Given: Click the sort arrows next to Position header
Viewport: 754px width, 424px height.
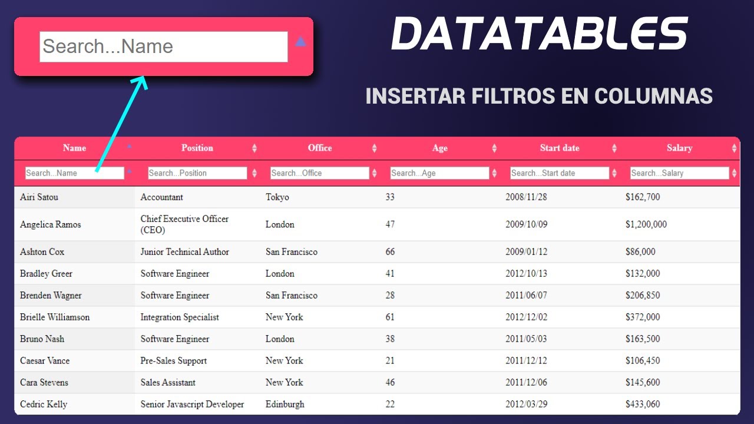Looking at the screenshot, I should point(254,148).
